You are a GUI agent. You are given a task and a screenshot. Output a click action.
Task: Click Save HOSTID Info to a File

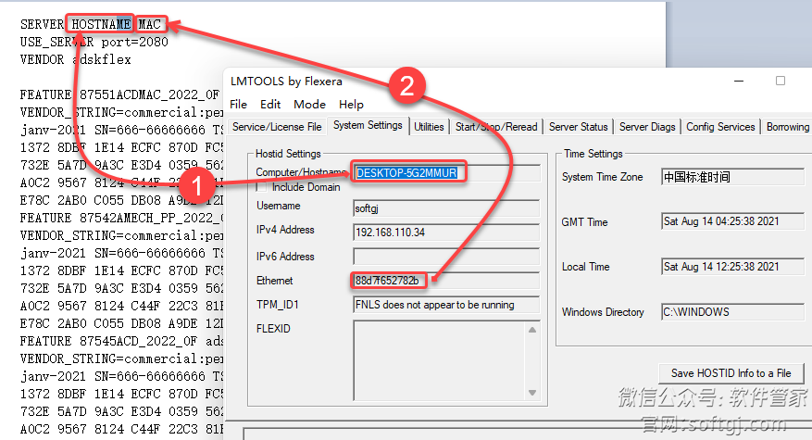coord(731,372)
